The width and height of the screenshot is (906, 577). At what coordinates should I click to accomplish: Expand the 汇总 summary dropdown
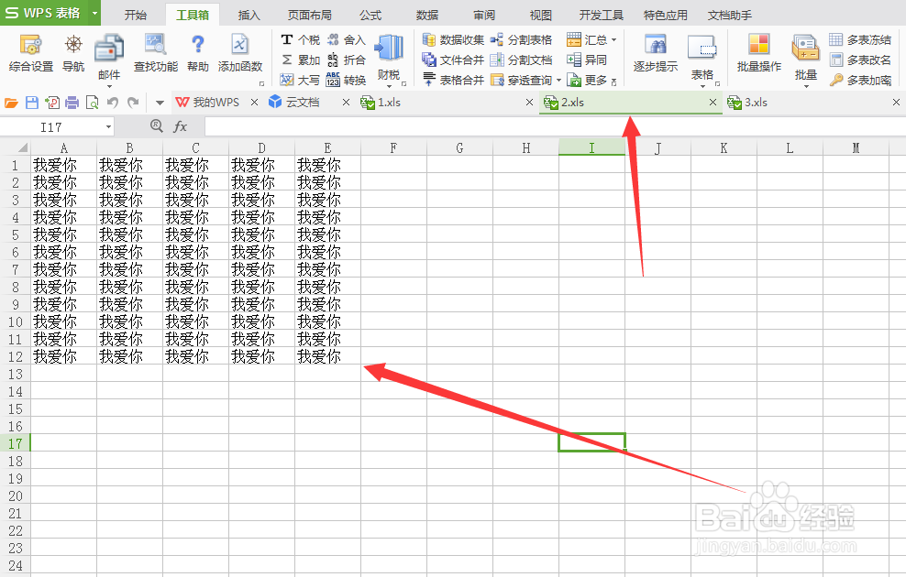coord(613,39)
